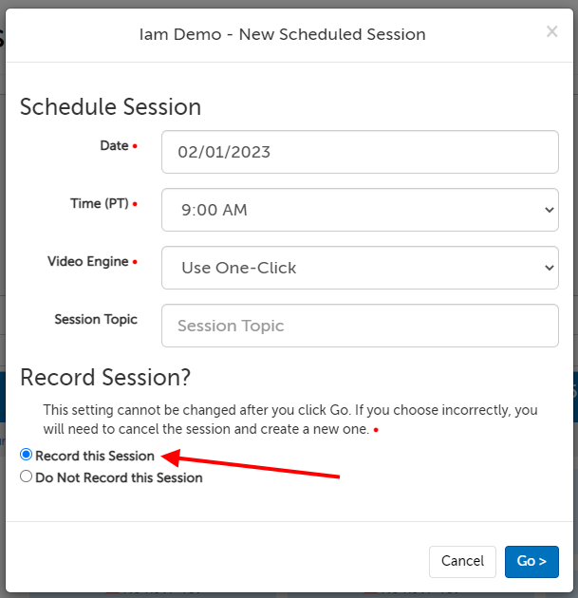
Task: Click the Video Engine label
Action: [88, 261]
